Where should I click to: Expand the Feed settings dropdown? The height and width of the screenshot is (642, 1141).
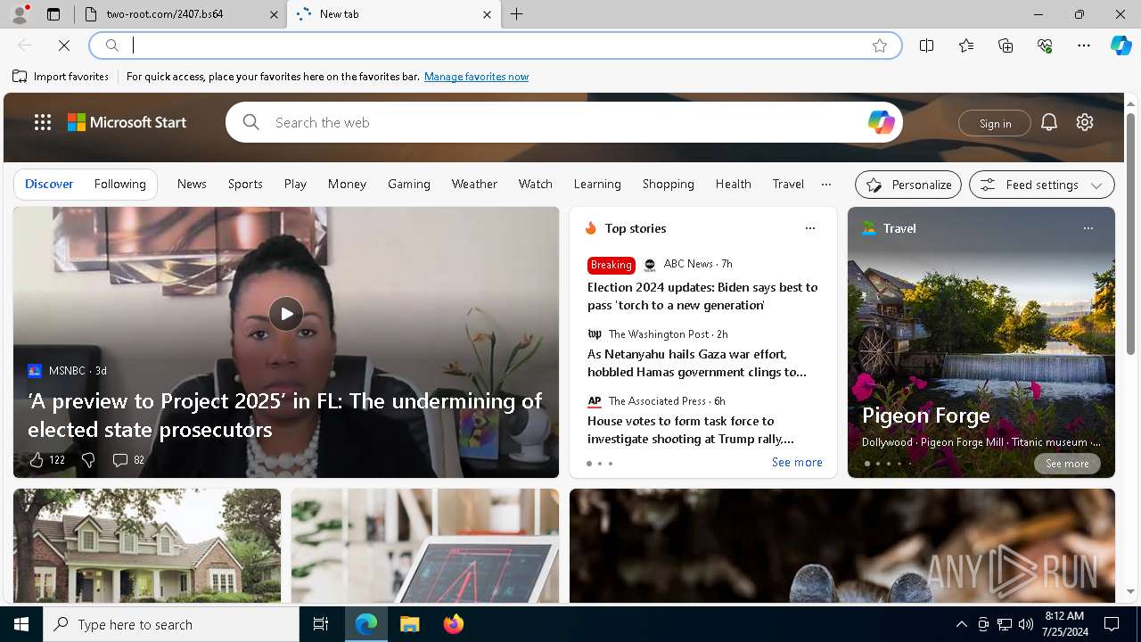pyautogui.click(x=1042, y=185)
